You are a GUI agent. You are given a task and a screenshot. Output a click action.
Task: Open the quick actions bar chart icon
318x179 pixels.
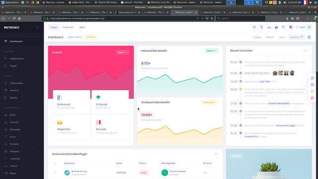pos(269,27)
